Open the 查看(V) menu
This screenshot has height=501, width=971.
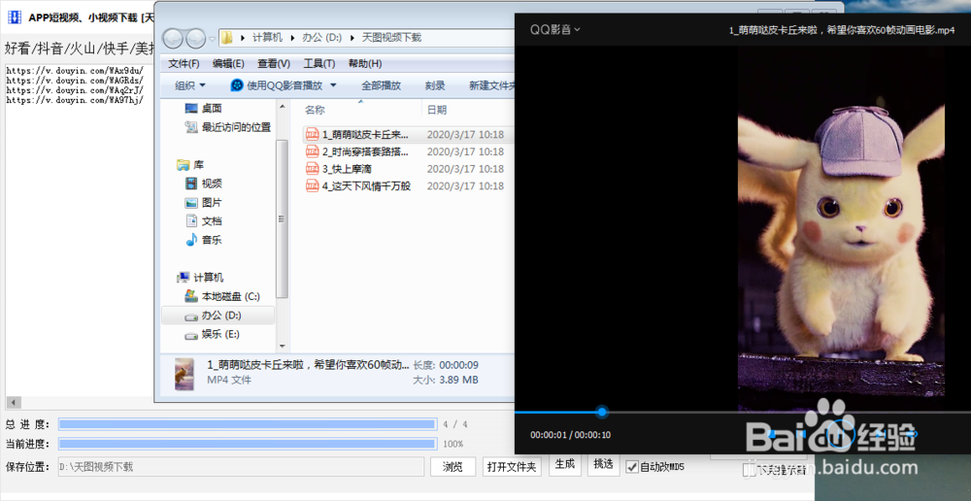(x=274, y=64)
